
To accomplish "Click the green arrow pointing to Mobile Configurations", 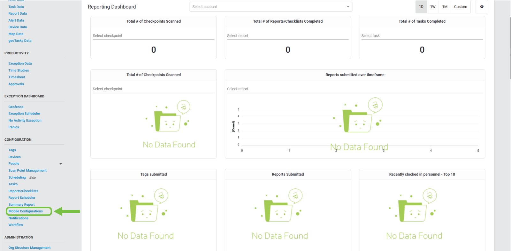I will click(67, 211).
